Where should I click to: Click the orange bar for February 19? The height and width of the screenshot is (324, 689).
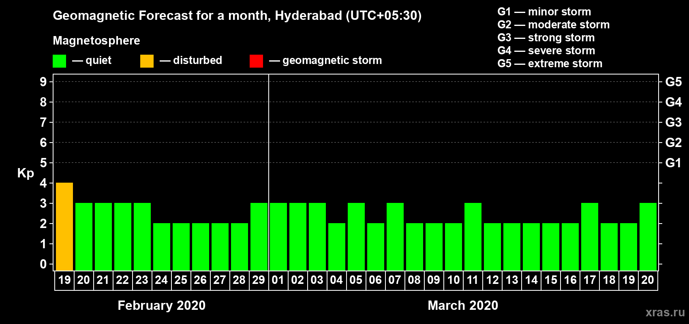pyautogui.click(x=64, y=226)
